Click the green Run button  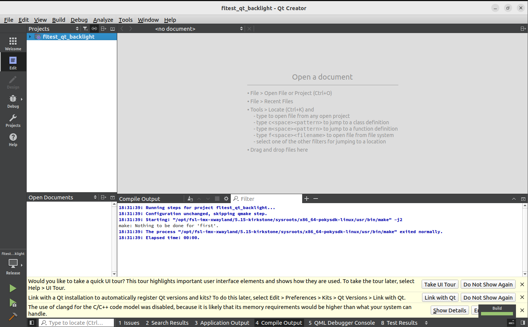(13, 288)
